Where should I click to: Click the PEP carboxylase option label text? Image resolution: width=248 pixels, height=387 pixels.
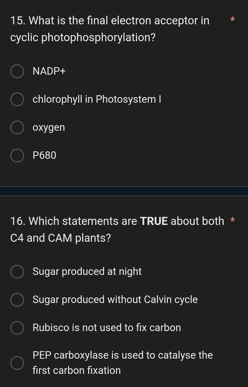click(122, 362)
